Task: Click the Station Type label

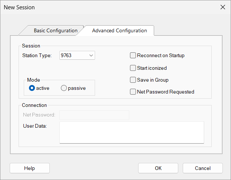Action: 37,56
